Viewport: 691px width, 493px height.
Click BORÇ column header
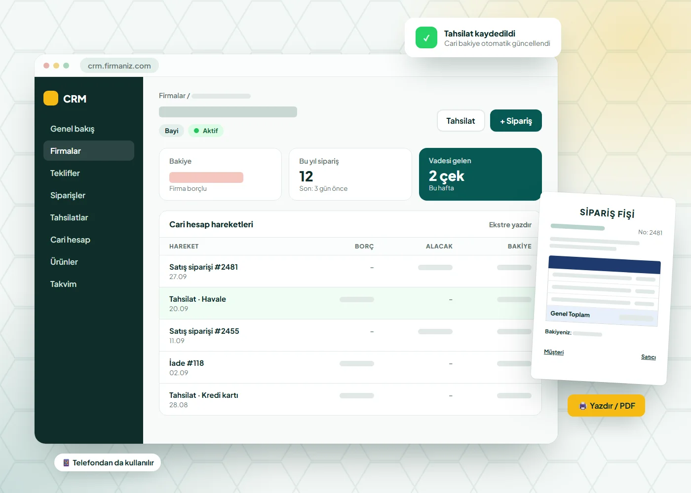[364, 246]
